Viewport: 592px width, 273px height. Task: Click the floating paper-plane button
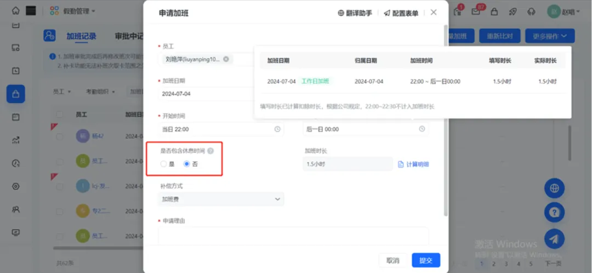pos(554,238)
